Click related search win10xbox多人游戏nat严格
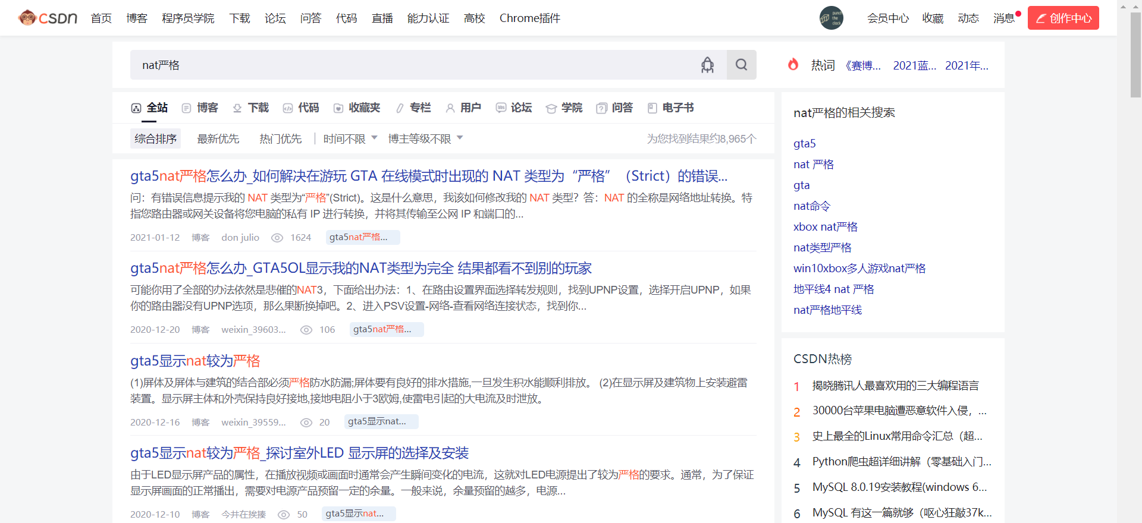Viewport: 1142px width, 523px height. pyautogui.click(x=859, y=269)
